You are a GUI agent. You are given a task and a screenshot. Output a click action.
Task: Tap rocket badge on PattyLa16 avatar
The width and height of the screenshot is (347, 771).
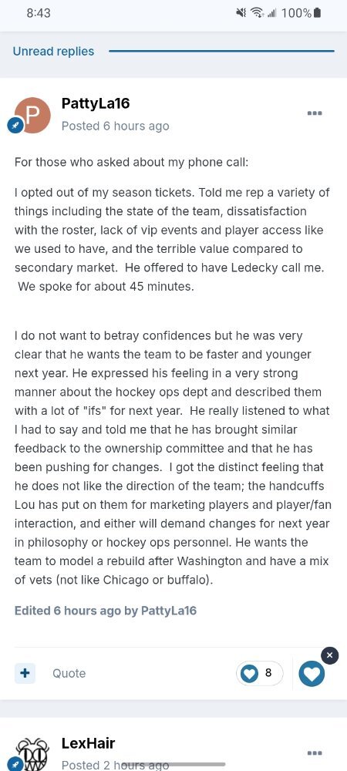pyautogui.click(x=15, y=126)
